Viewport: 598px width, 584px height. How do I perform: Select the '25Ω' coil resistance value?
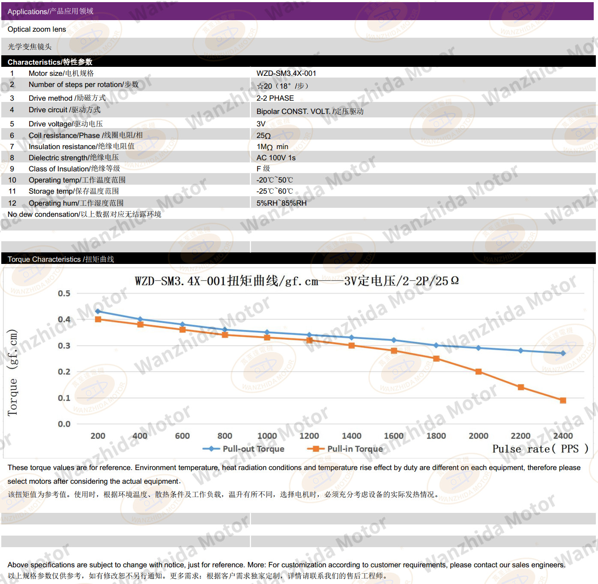pos(263,136)
